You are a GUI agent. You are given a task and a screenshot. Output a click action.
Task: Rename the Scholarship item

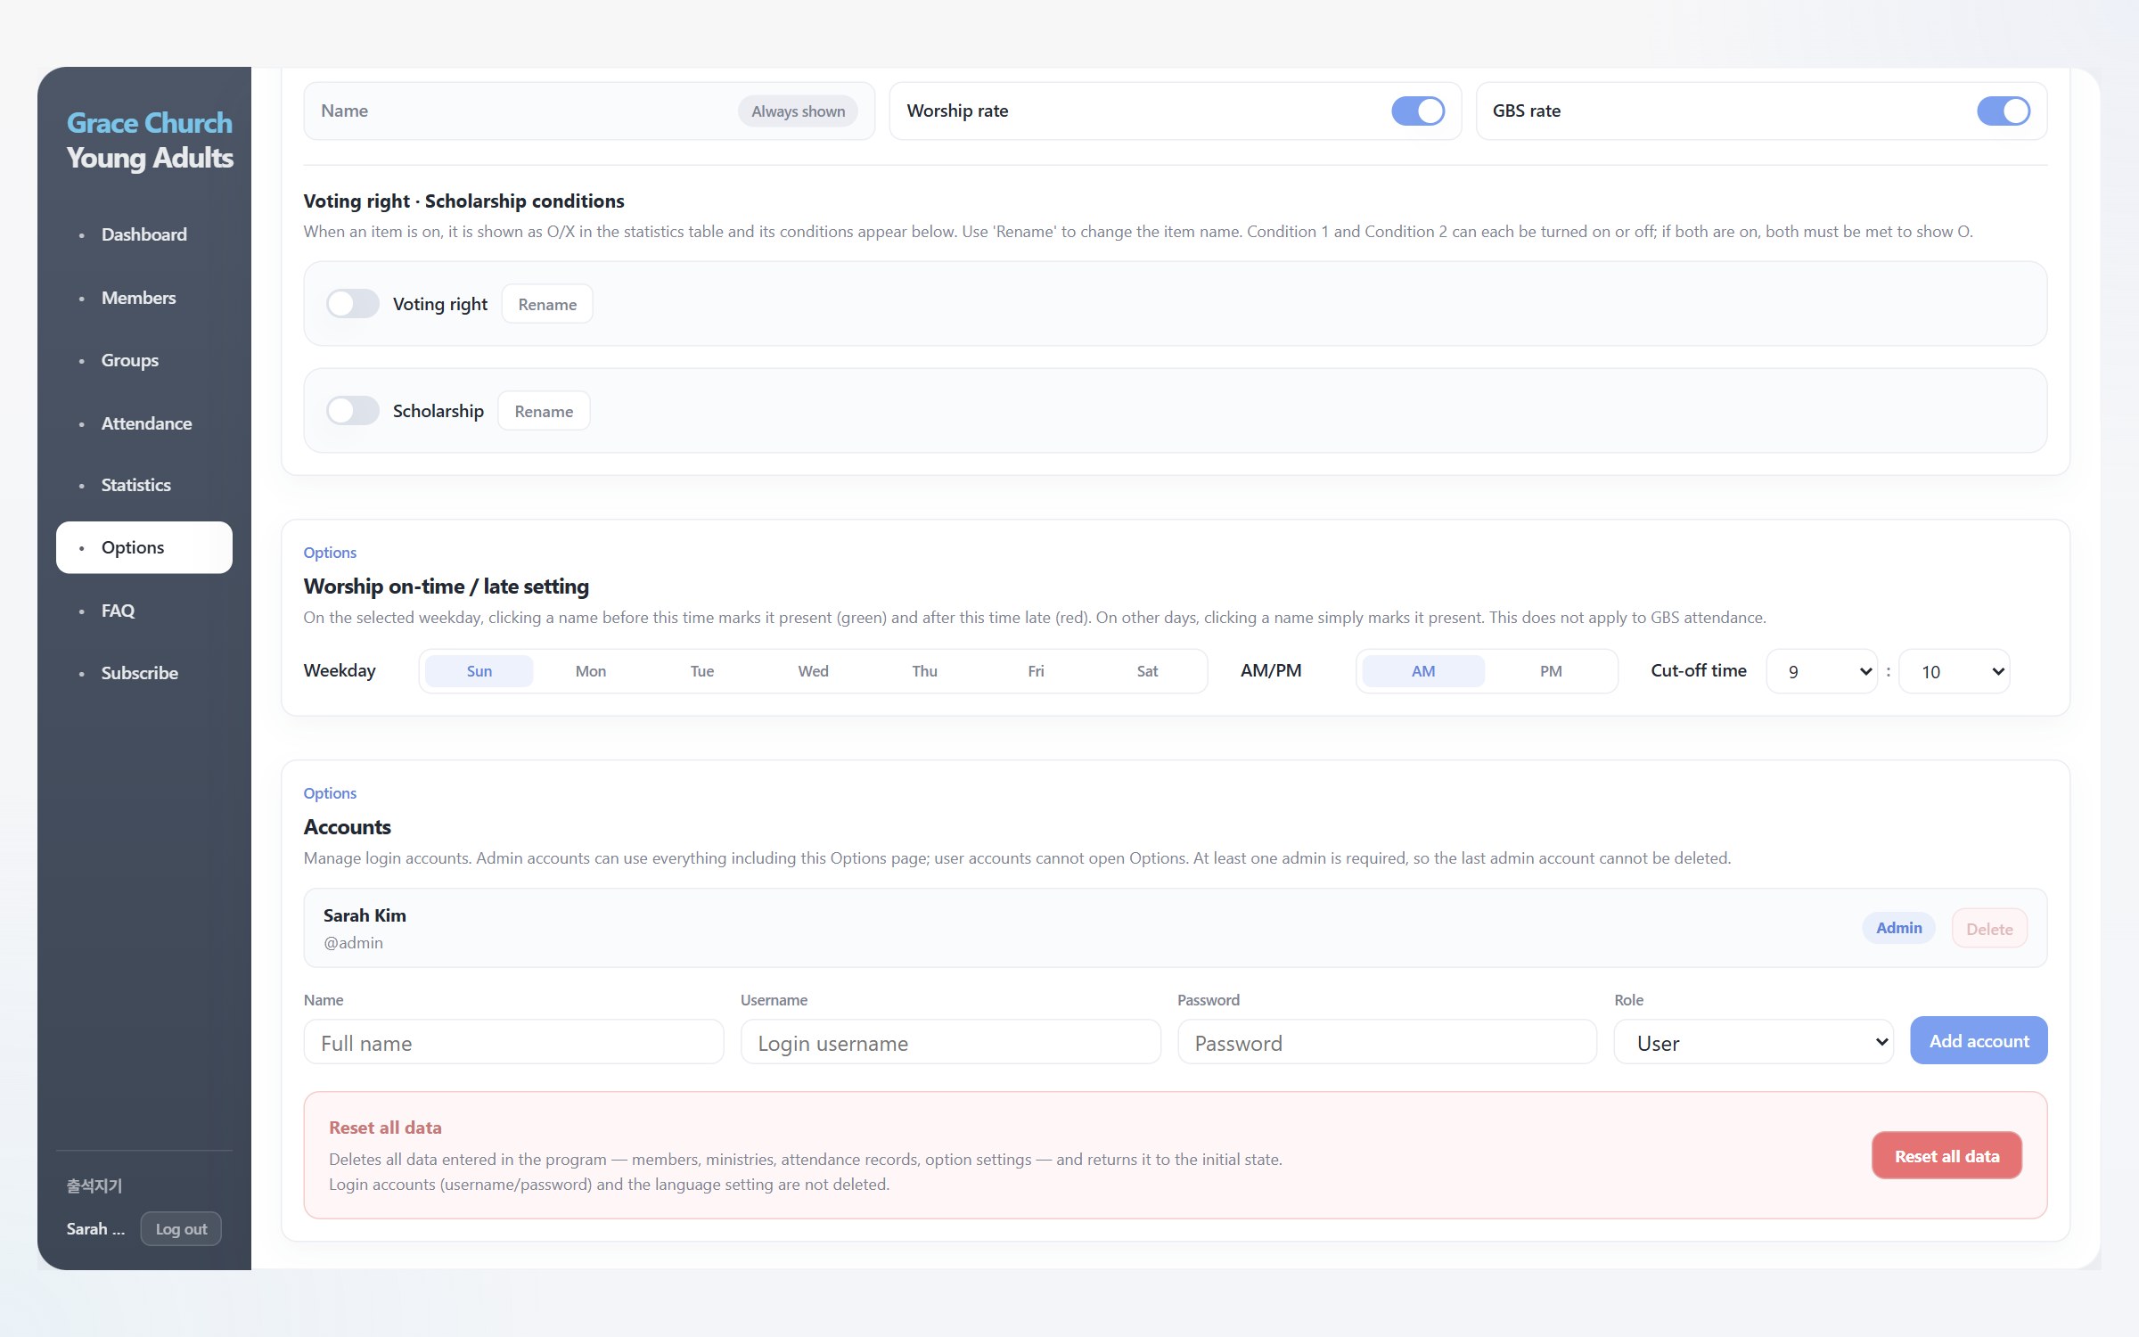click(x=544, y=411)
